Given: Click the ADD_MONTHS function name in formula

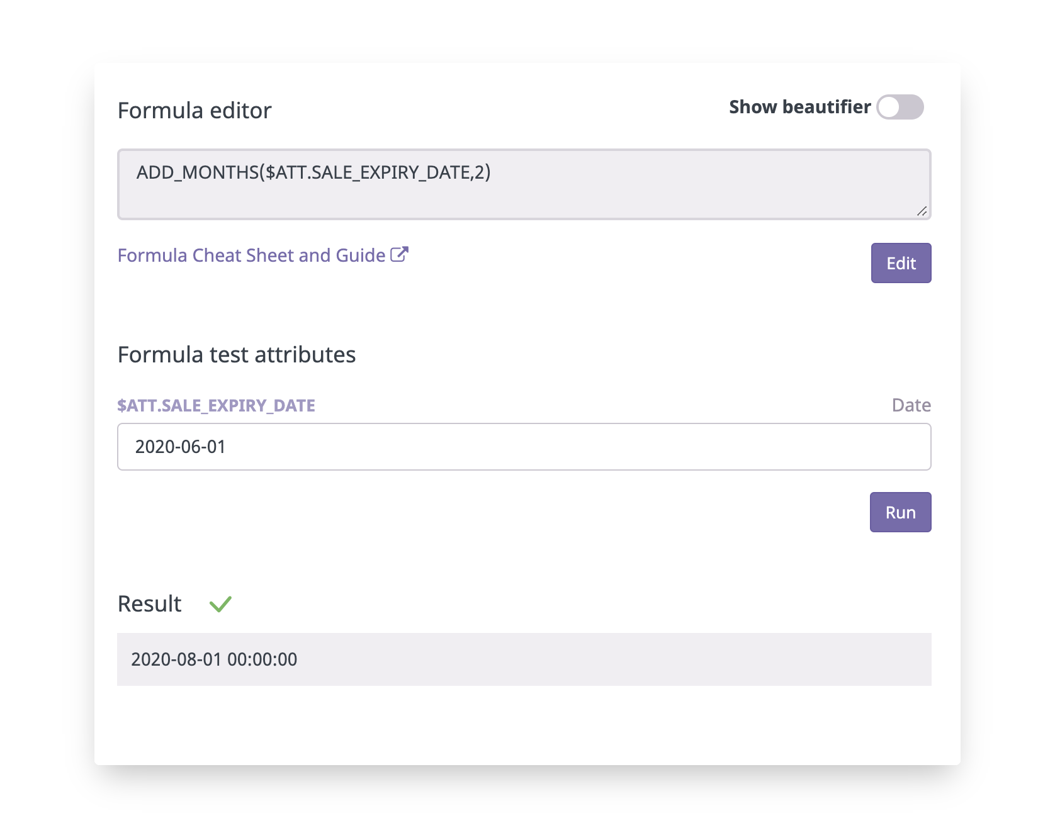Looking at the screenshot, I should 197,172.
